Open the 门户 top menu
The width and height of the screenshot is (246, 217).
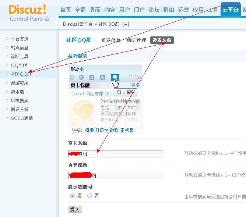139,10
